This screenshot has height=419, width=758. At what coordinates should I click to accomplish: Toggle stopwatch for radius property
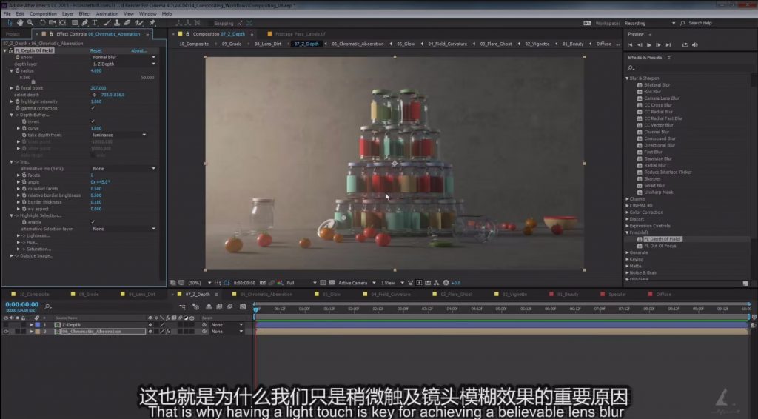18,70
